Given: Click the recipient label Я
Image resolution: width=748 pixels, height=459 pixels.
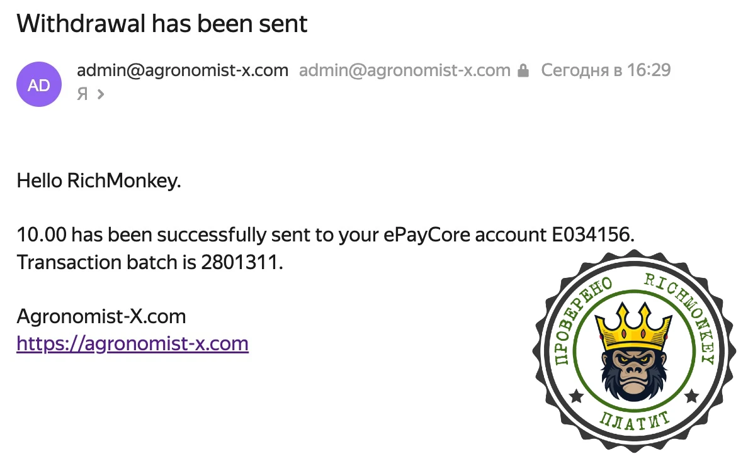Looking at the screenshot, I should click(82, 95).
